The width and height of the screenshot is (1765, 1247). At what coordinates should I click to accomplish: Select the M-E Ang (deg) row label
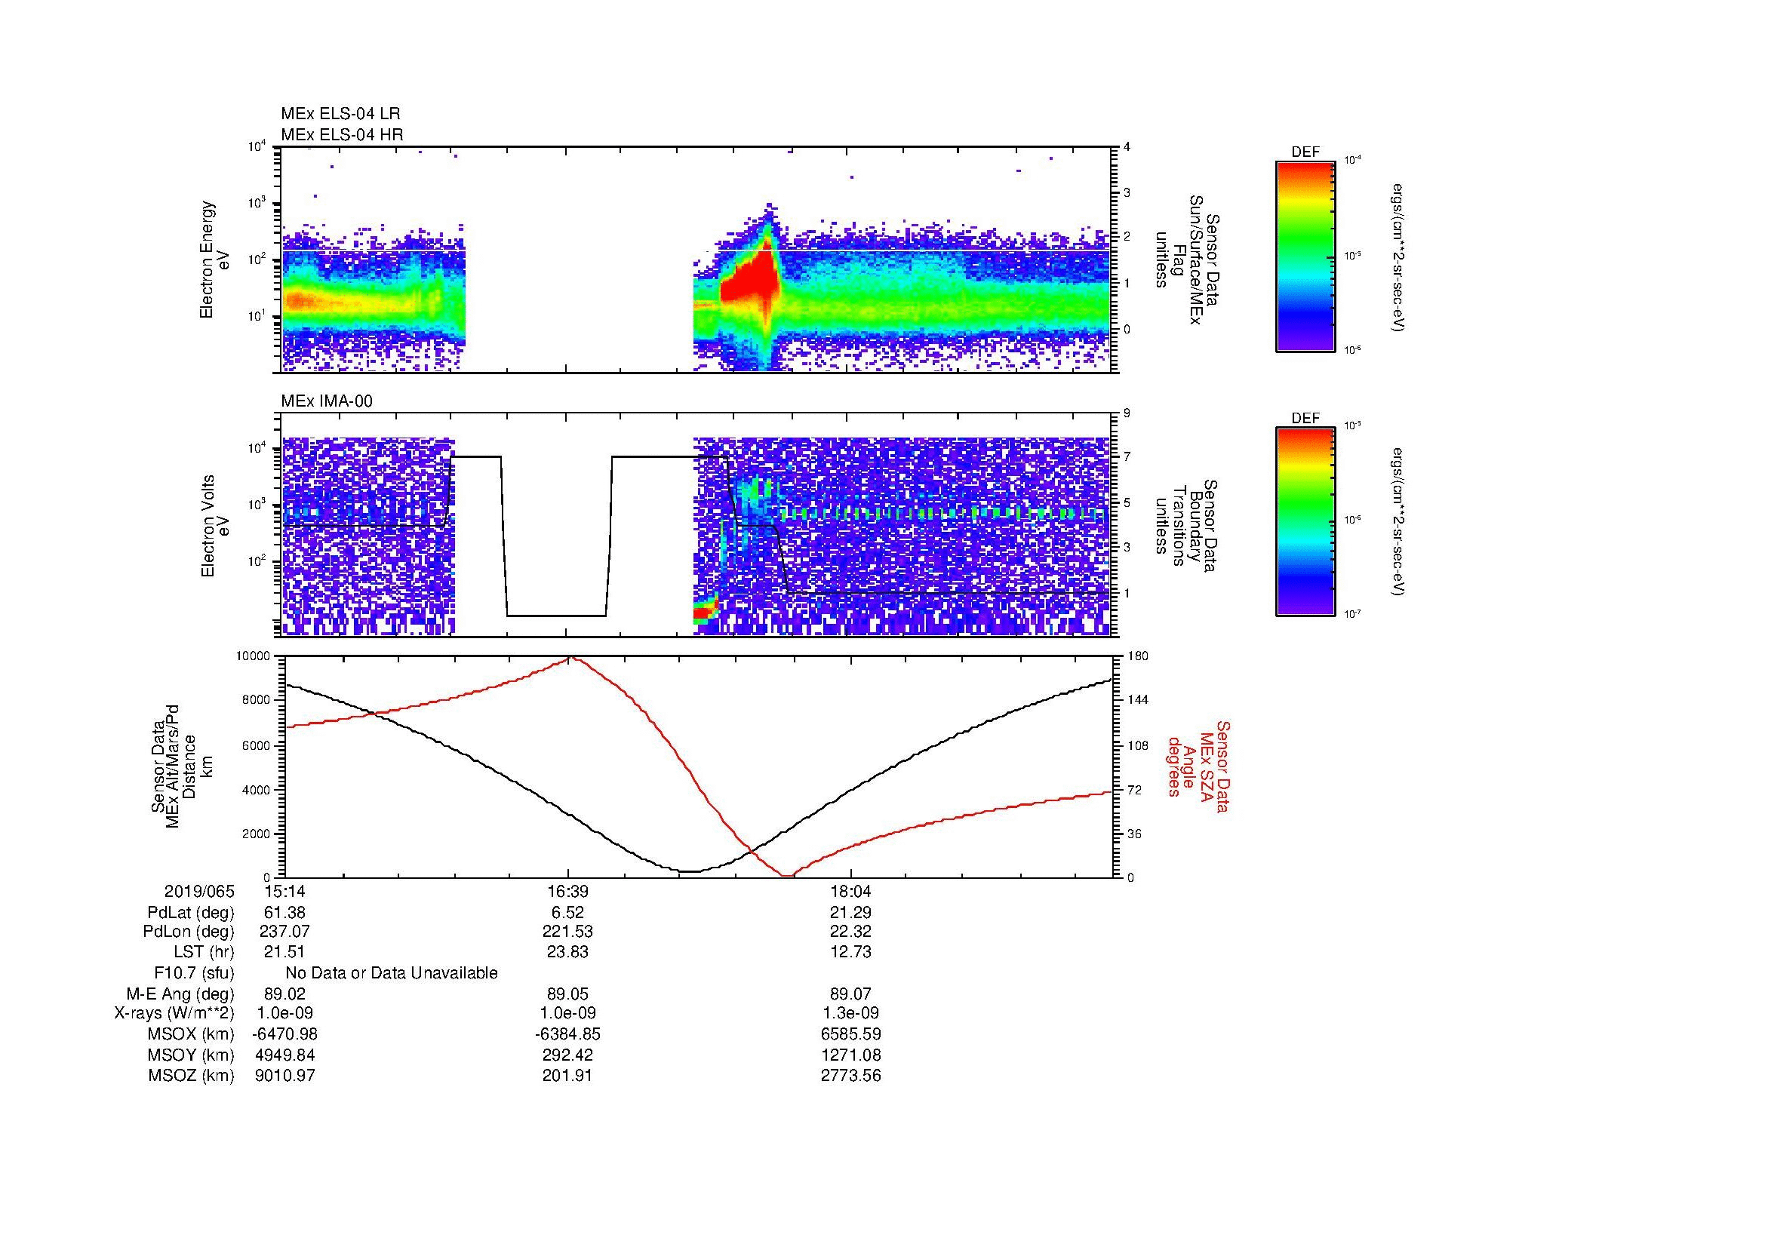180,994
